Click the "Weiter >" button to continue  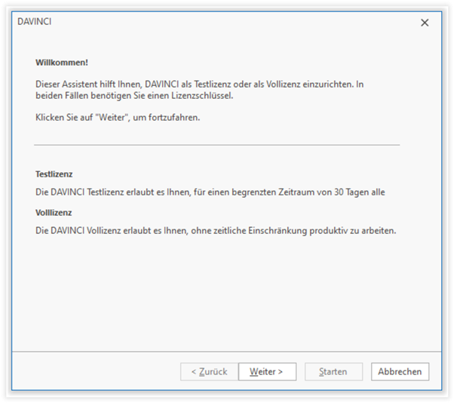(x=267, y=371)
